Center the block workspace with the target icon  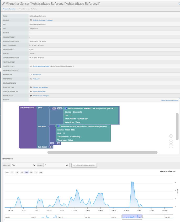171,136
